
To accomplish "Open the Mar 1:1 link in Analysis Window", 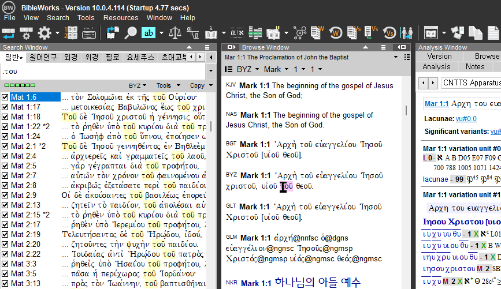I will (x=436, y=104).
